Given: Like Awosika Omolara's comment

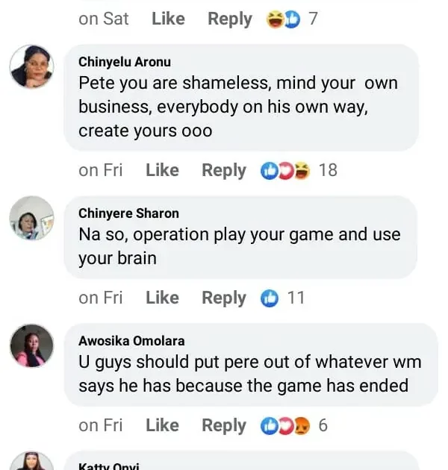Looking at the screenshot, I should (x=162, y=426).
